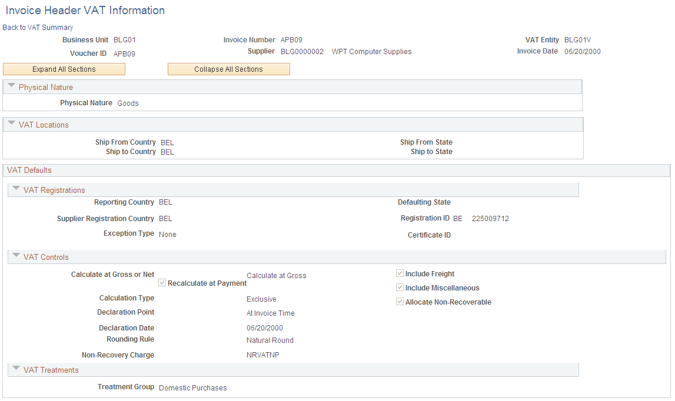Screen dimensions: 675x401
Task: Collapse the VAT Registrations section
Action: point(16,189)
